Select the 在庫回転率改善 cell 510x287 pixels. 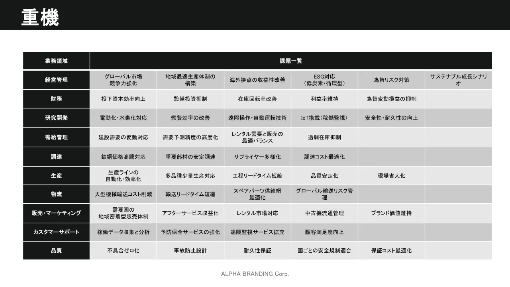pos(257,99)
